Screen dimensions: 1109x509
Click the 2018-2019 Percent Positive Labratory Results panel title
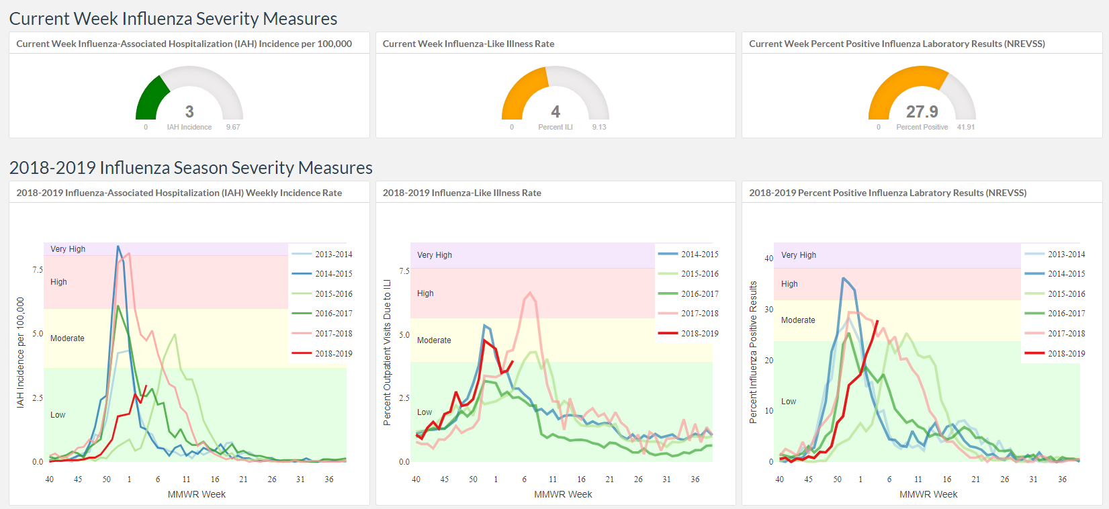click(887, 193)
